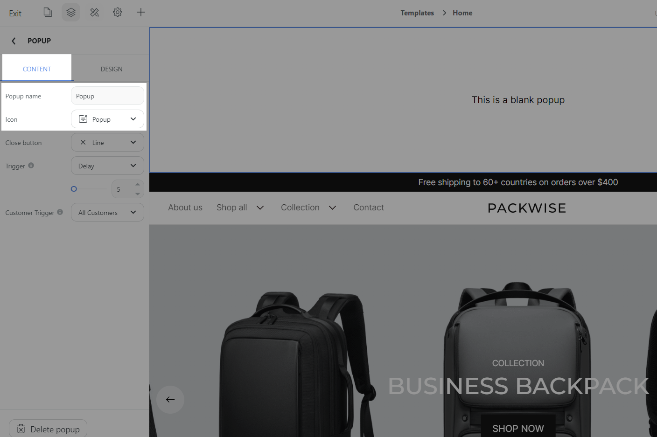Decrease the delay value with down arrow
The height and width of the screenshot is (437, 657).
pos(138,194)
